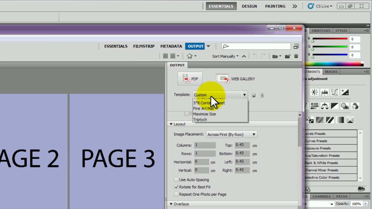Open the Opacity slider dropdown arrow
Screen dimensions: 372x209
(x=366, y=204)
